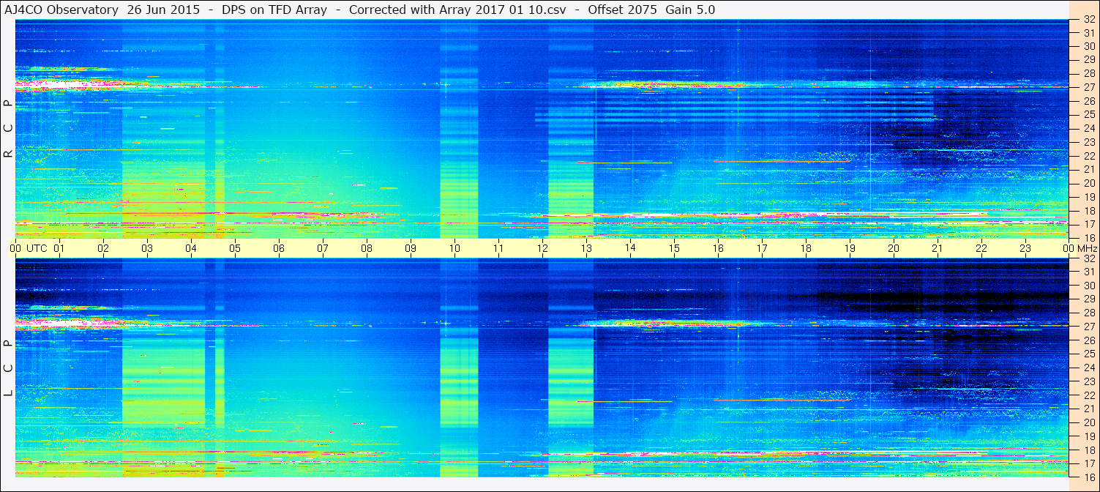
Task: Select the 21 hour tick on the time axis
Action: (938, 248)
